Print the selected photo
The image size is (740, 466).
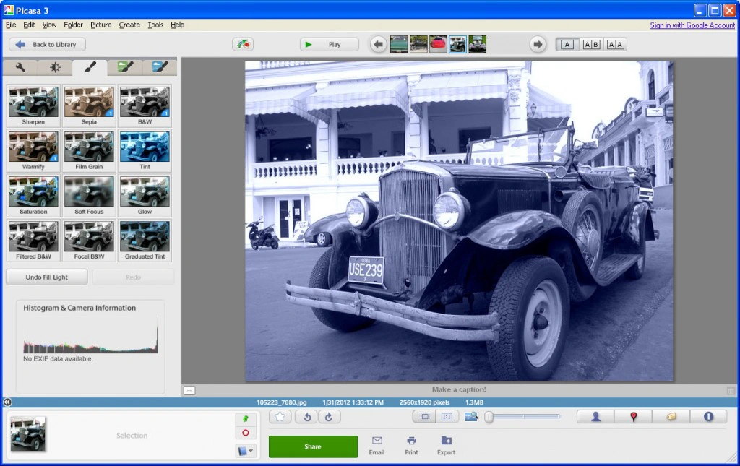click(411, 446)
